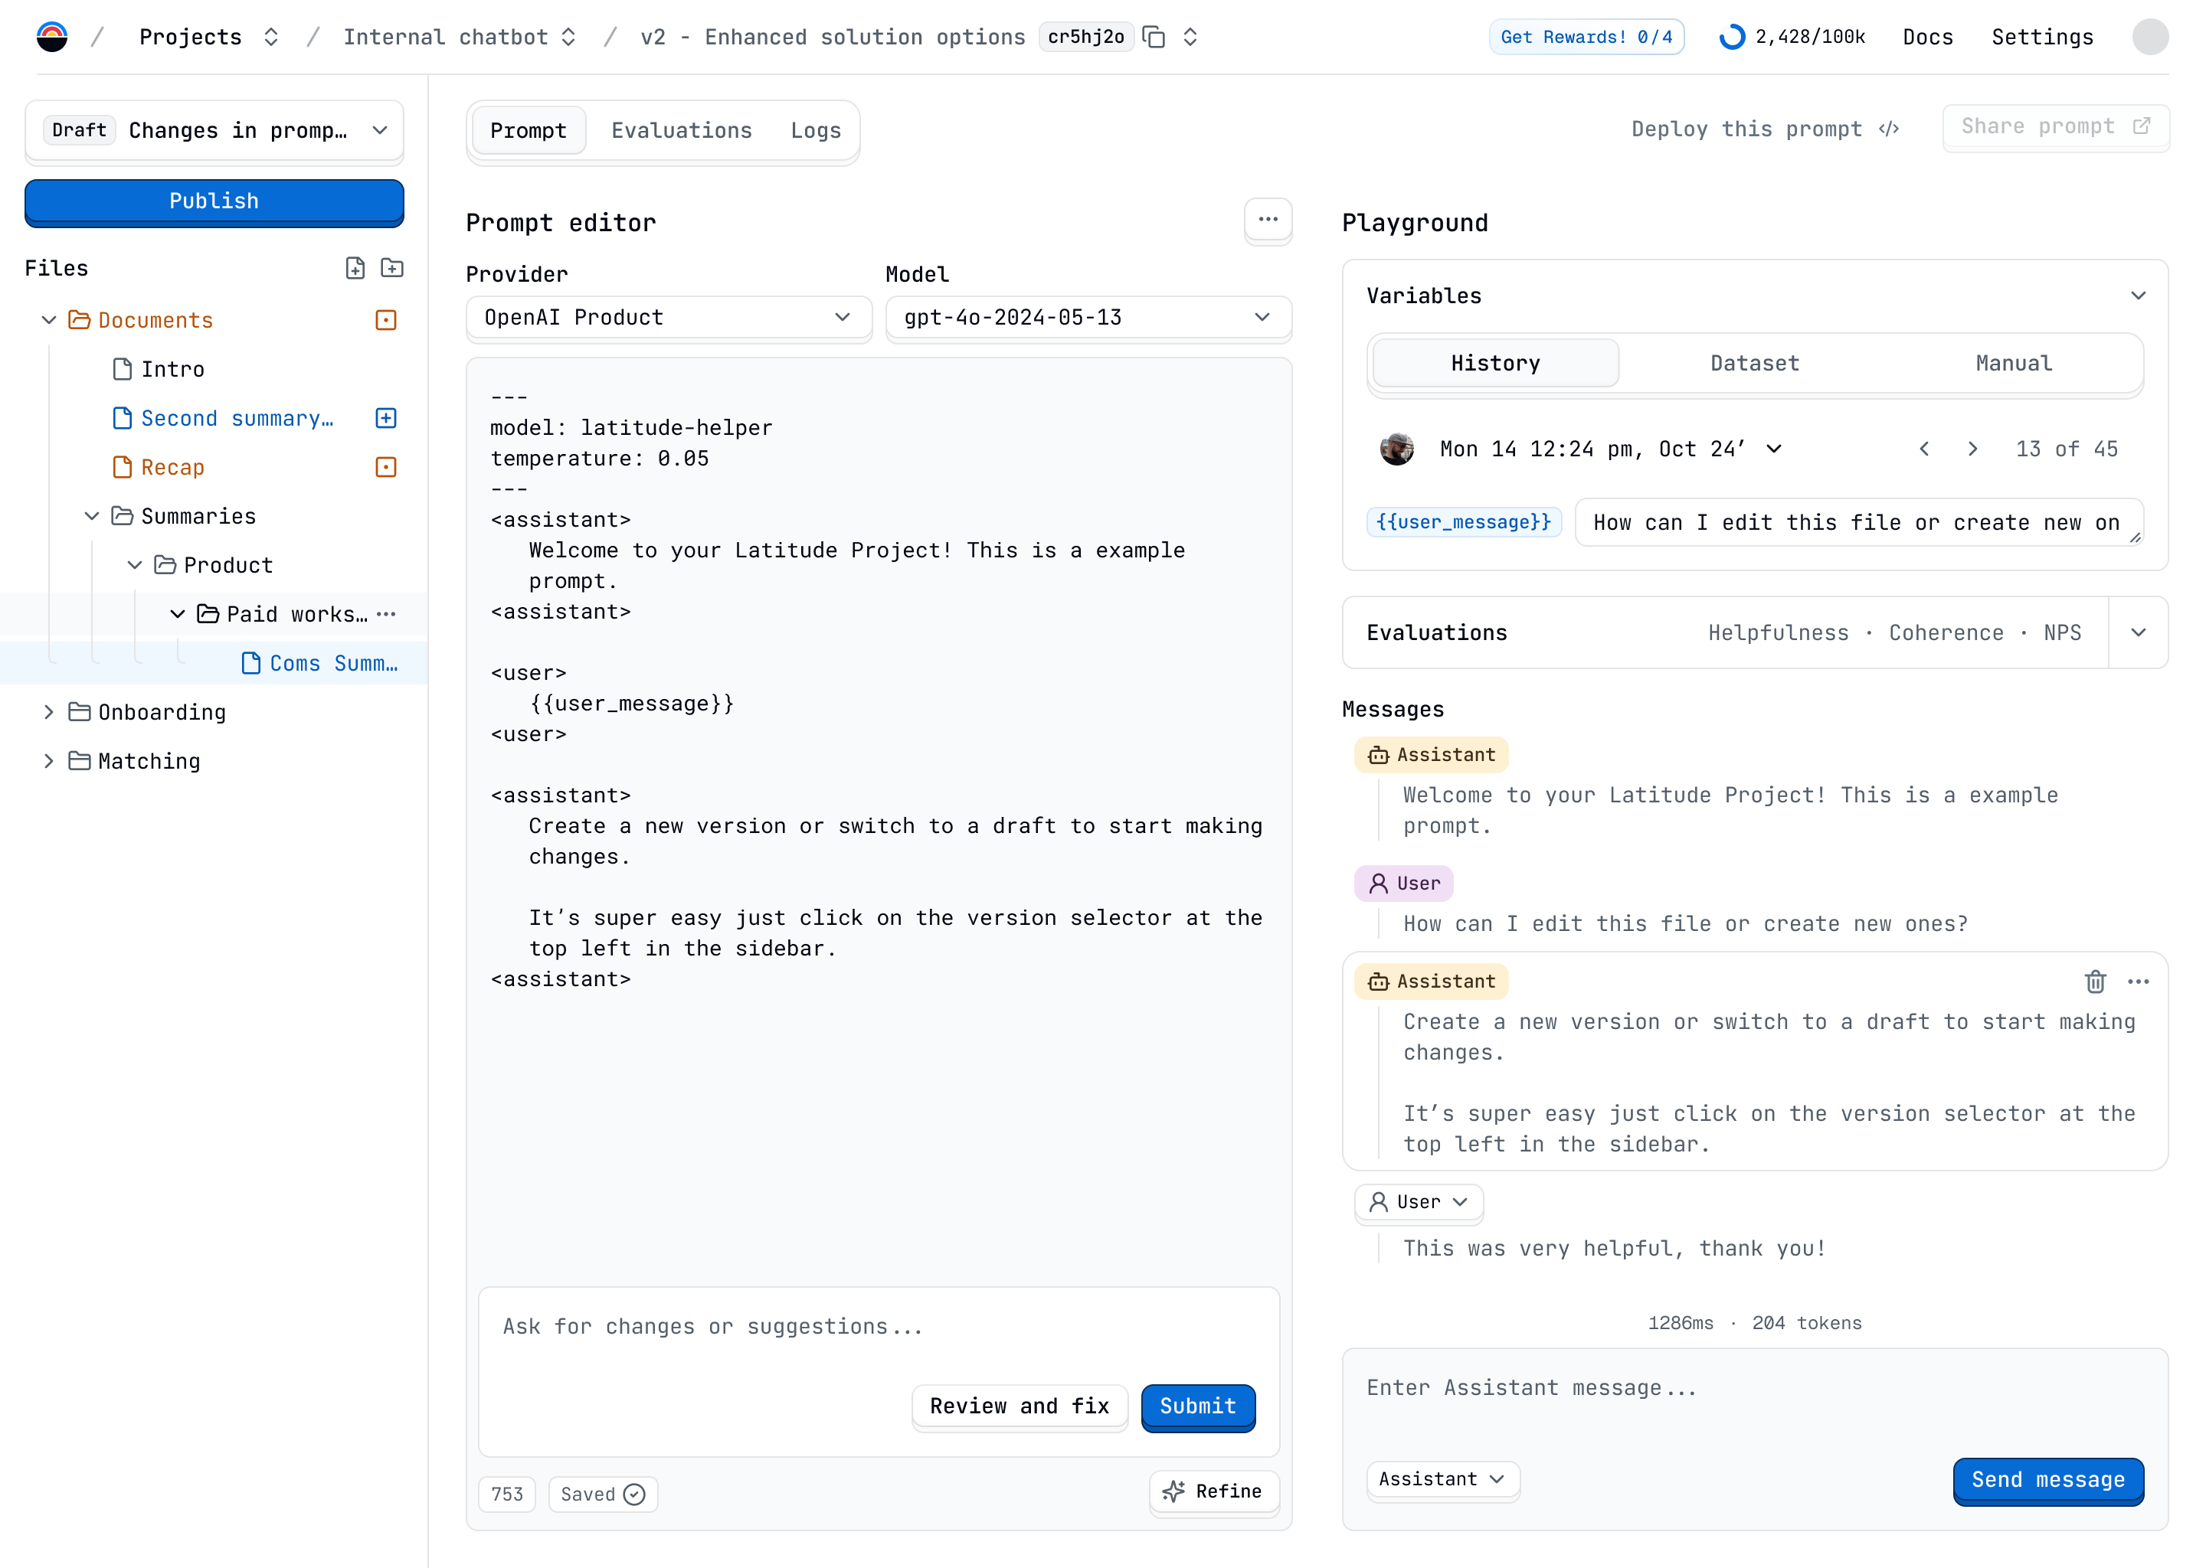Copy the version ID cr5hj2o
This screenshot has height=1568, width=2206.
tap(1154, 37)
